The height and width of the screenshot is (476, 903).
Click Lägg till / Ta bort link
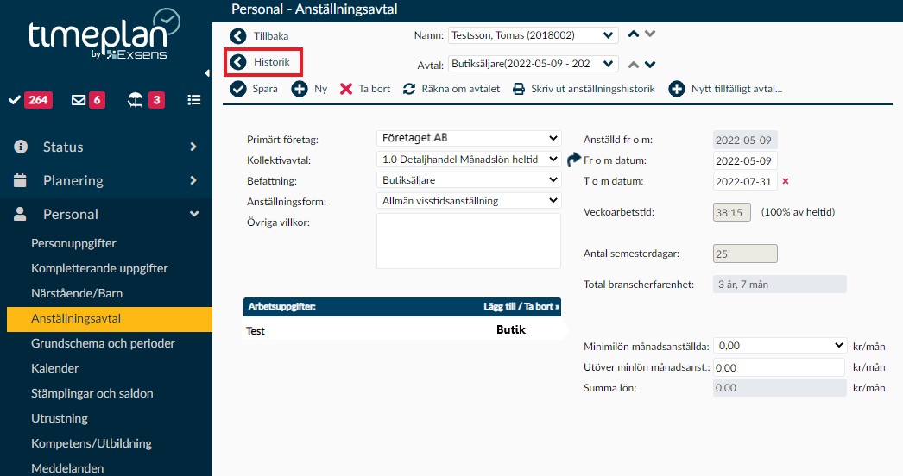(521, 306)
